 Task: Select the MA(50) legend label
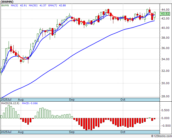coord(33,6)
